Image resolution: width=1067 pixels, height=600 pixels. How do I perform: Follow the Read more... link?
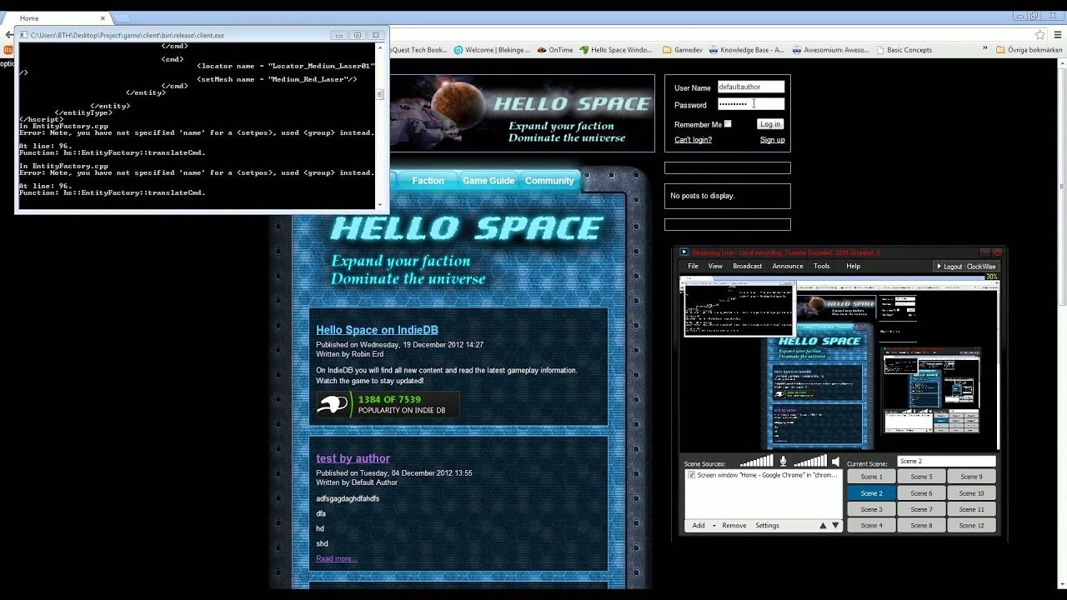336,559
